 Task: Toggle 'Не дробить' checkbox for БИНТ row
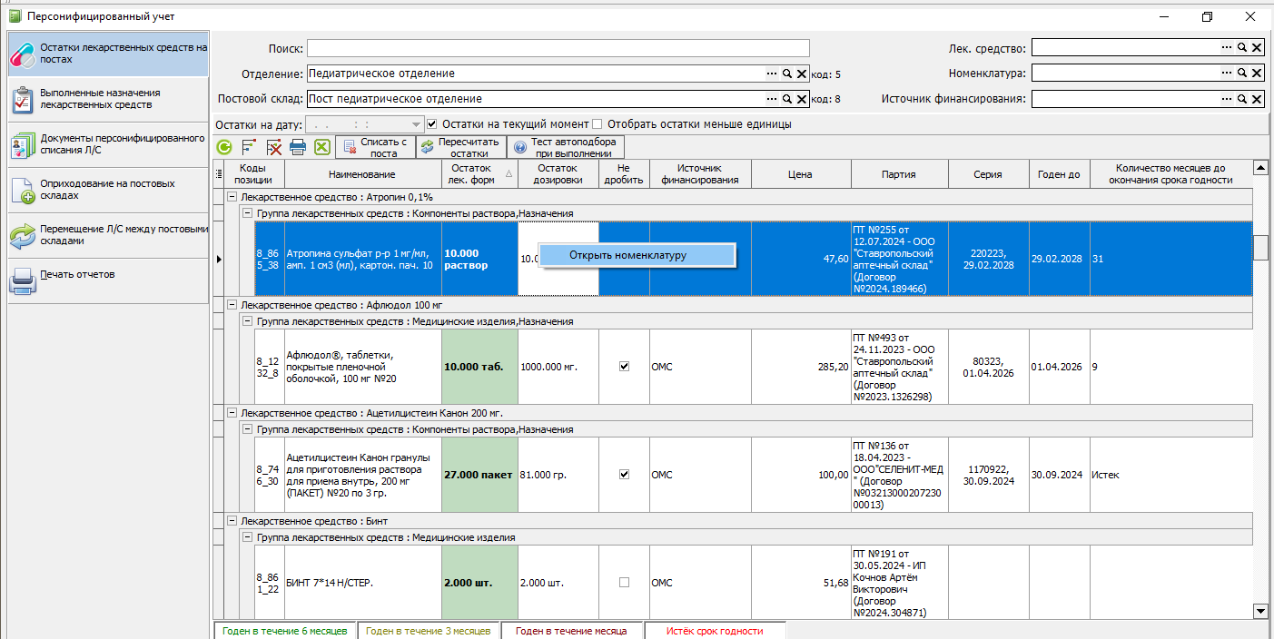[624, 582]
